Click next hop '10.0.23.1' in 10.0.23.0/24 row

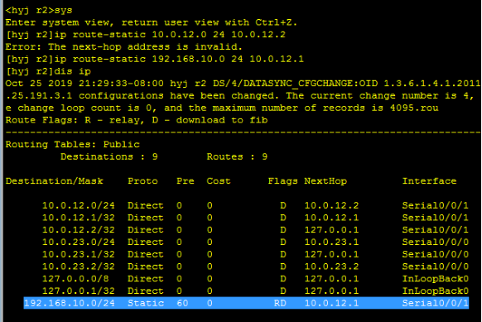click(331, 242)
